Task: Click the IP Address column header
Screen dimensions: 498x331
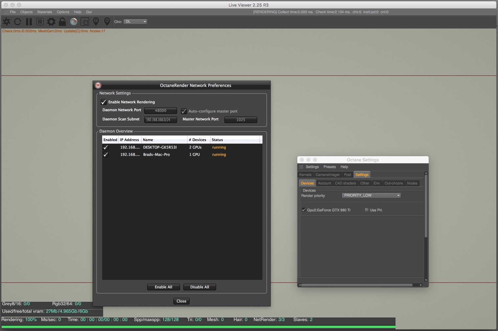Action: click(x=129, y=140)
